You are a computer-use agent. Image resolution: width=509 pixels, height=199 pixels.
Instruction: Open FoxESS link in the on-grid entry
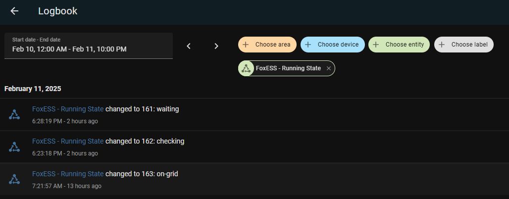68,174
